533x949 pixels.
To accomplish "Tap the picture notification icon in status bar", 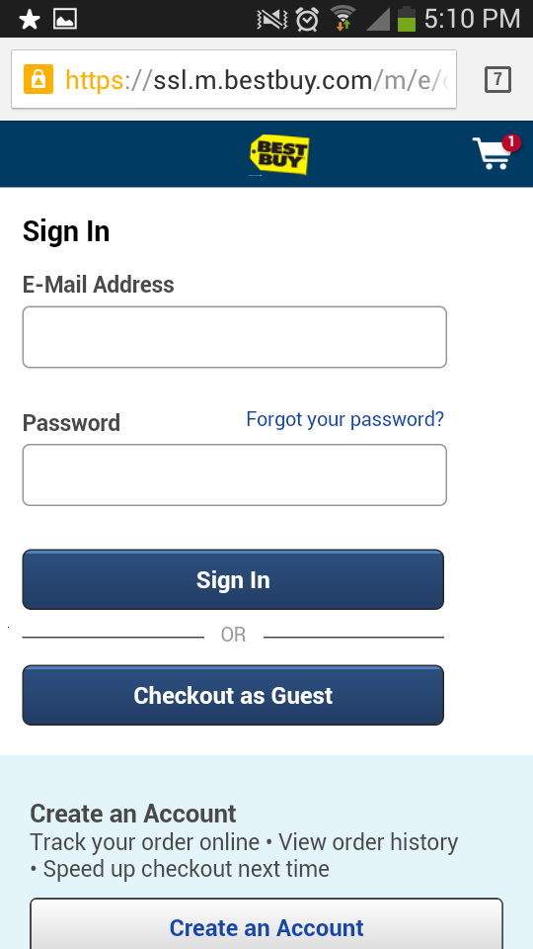I will (65, 20).
